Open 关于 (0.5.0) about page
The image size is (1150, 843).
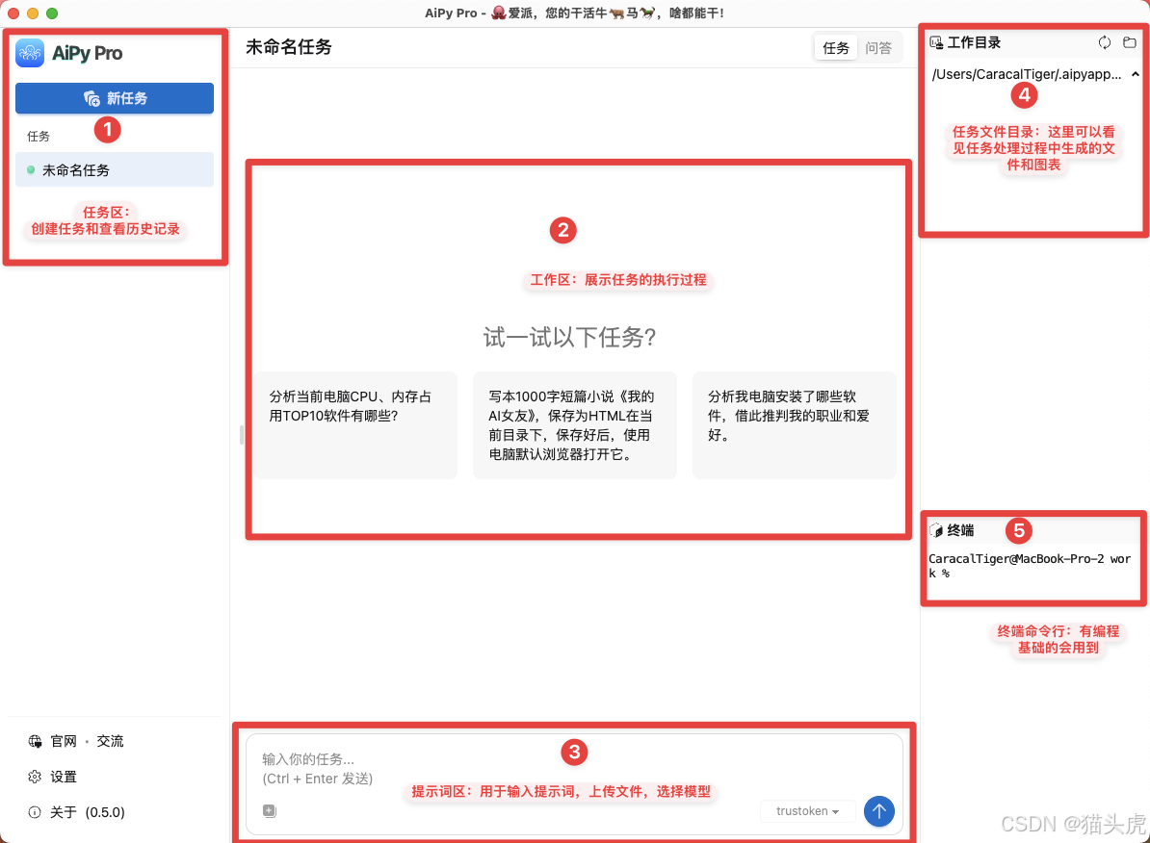[x=88, y=812]
